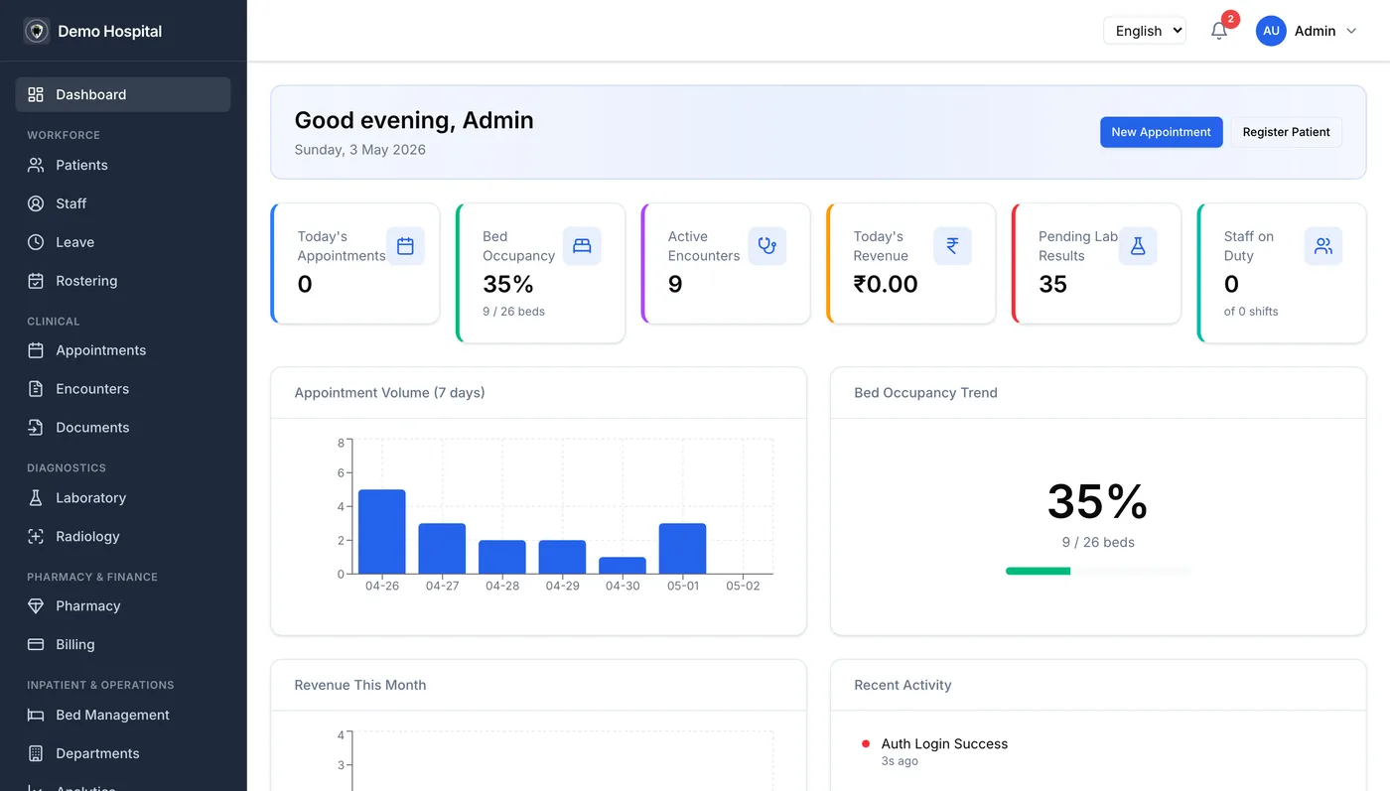This screenshot has height=791, width=1390.
Task: Click the AU user avatar
Action: pyautogui.click(x=1271, y=31)
